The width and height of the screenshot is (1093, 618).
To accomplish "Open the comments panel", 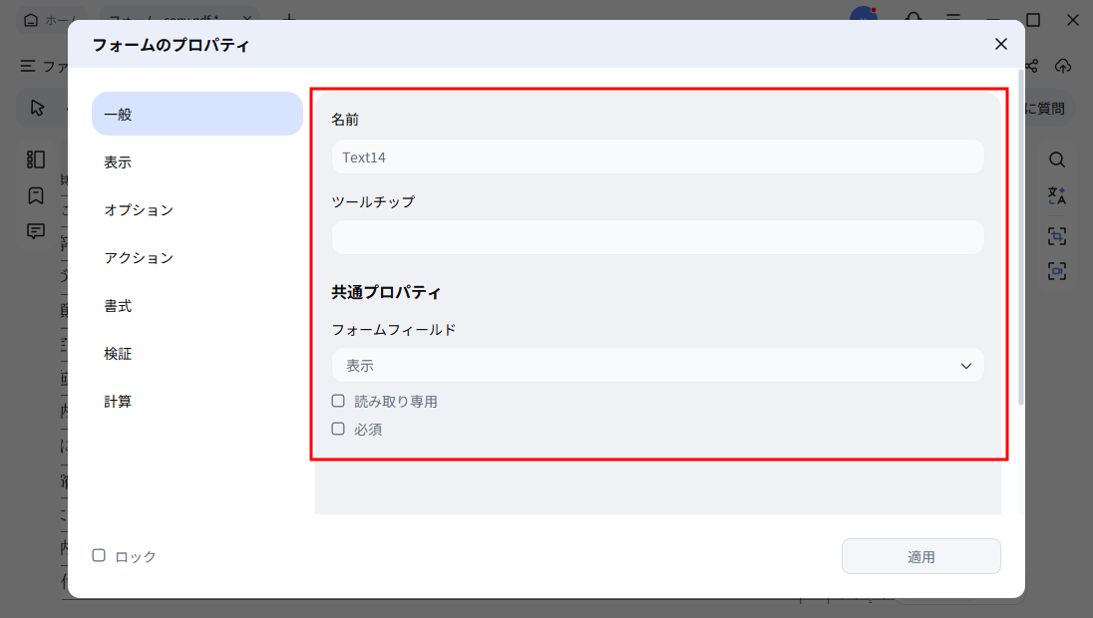I will tap(36, 231).
